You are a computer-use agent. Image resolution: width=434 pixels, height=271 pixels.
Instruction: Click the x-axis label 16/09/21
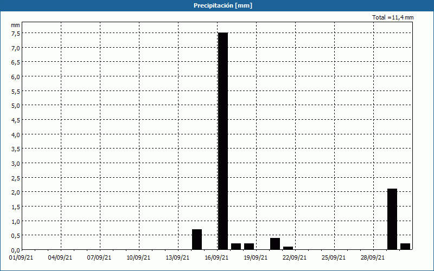point(216,257)
